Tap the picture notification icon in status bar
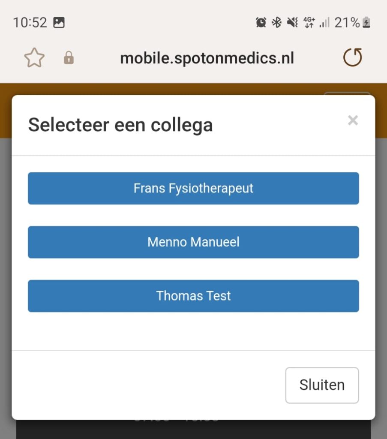 point(59,23)
